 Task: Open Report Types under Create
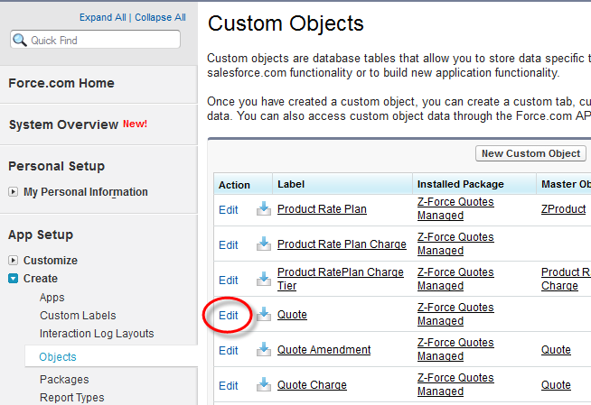(71, 398)
